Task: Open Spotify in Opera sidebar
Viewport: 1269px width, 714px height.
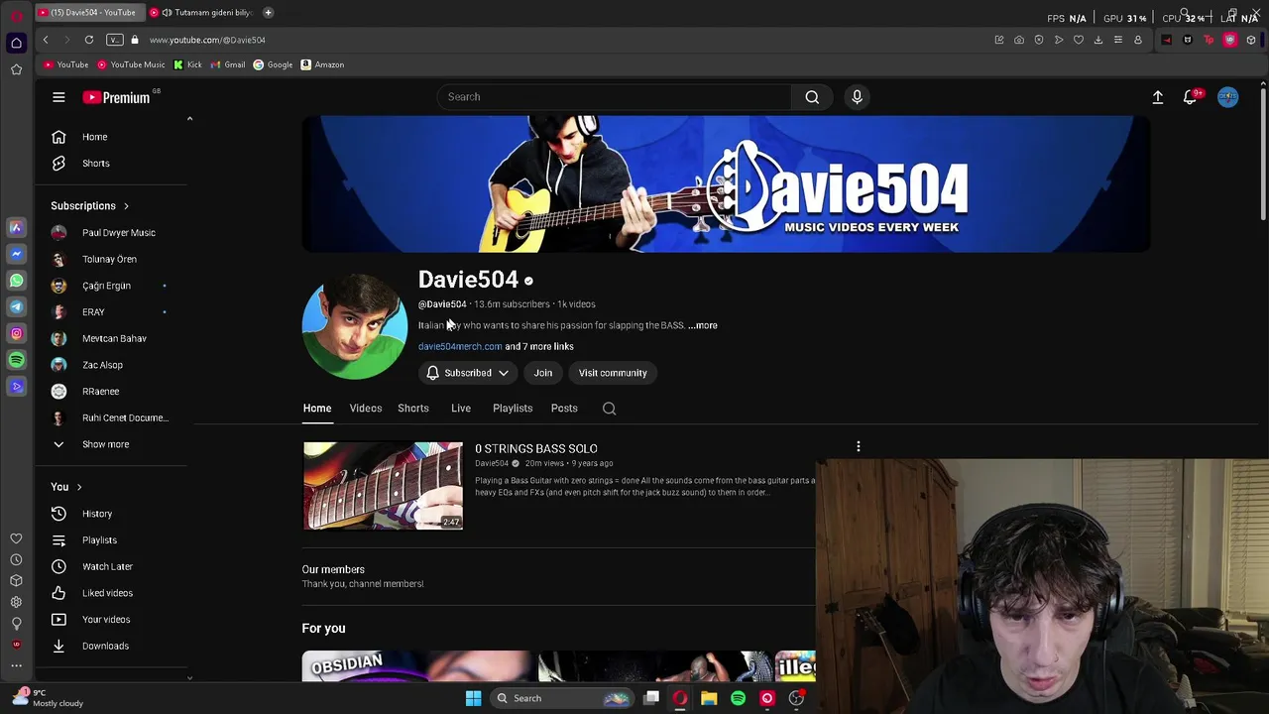Action: click(x=16, y=360)
